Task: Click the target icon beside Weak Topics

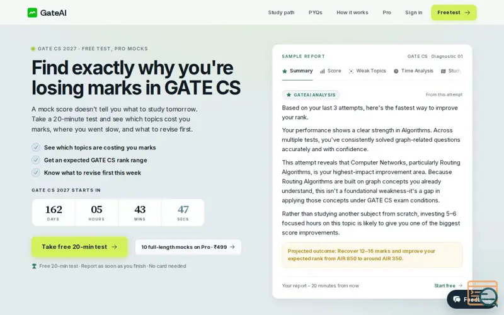Action: [x=351, y=71]
